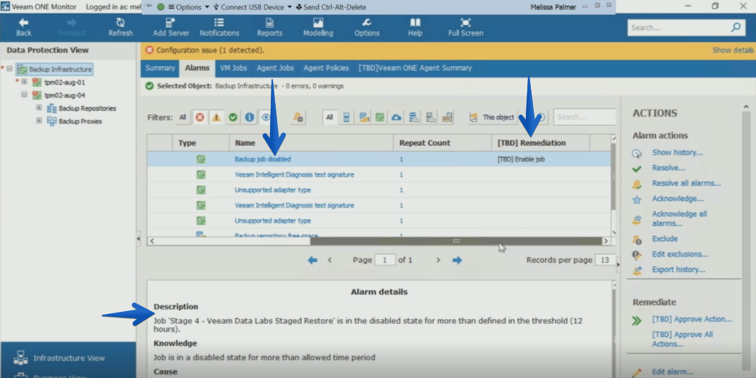Collapse the Backup Infrastructure tree node
Viewport: 756px width, 378px height.
[x=9, y=69]
